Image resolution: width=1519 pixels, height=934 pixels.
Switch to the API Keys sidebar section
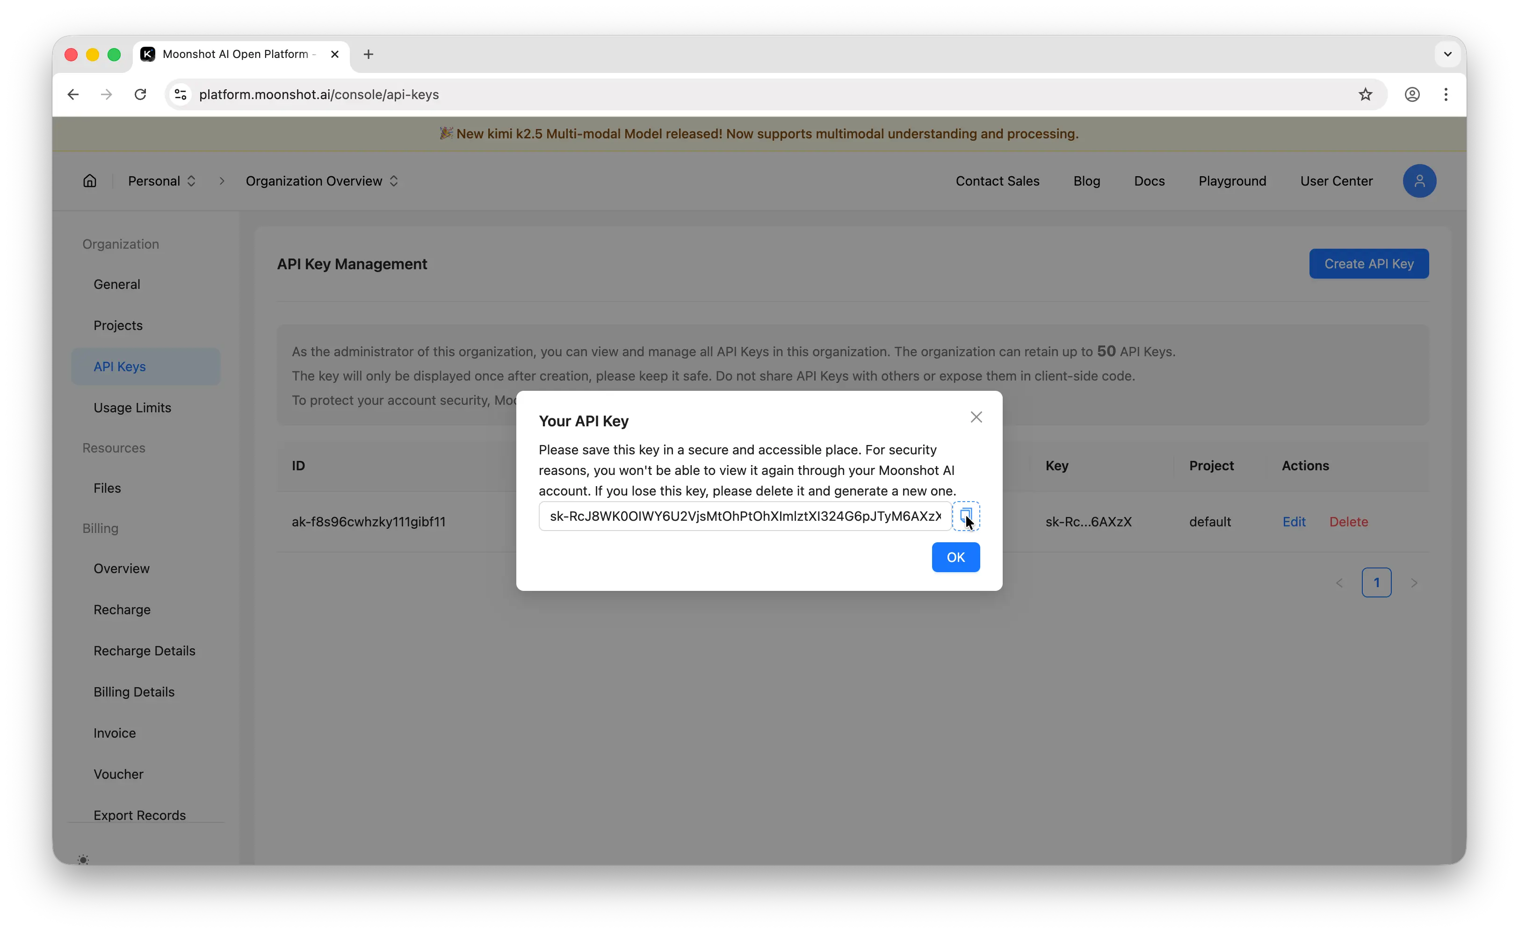tap(120, 366)
